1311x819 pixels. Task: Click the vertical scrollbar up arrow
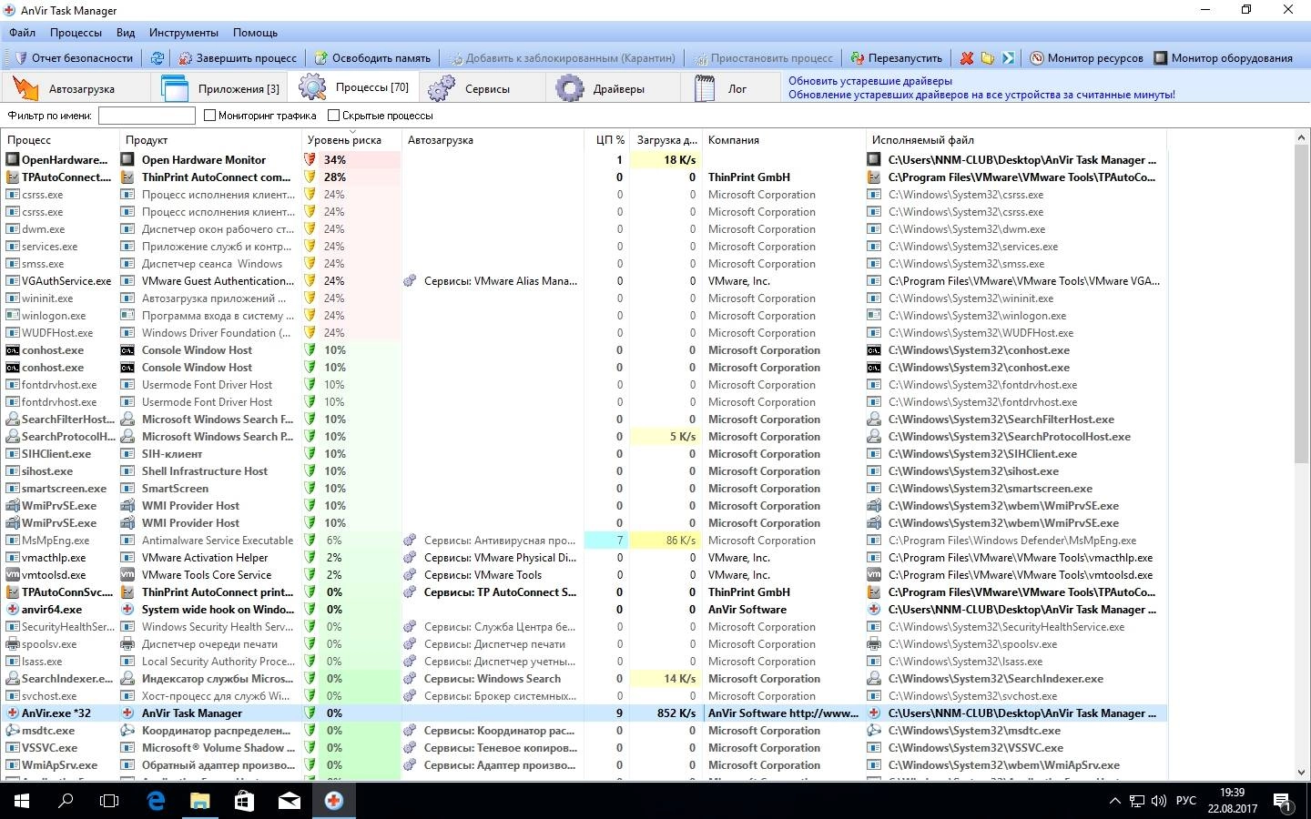click(1301, 138)
